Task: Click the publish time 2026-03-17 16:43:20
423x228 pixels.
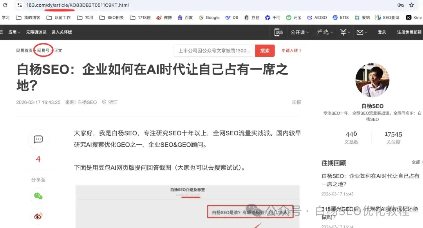Action: coord(38,102)
